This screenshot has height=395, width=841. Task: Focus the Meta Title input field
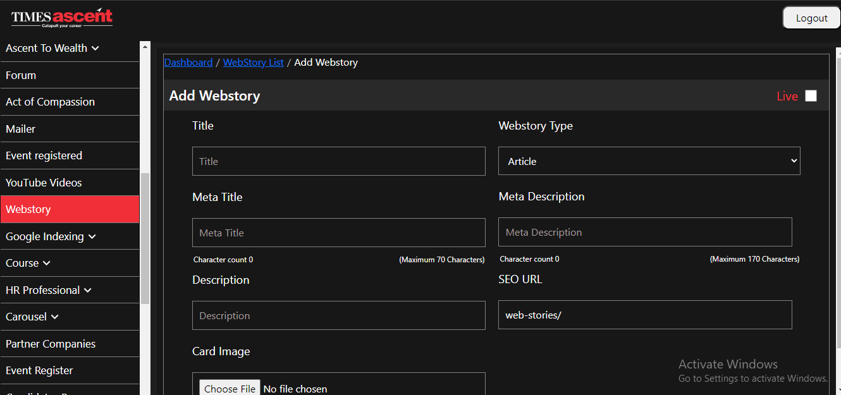coord(339,233)
